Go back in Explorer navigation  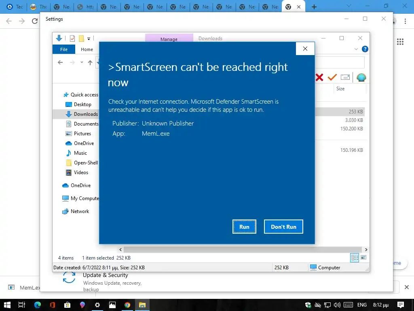tap(61, 62)
